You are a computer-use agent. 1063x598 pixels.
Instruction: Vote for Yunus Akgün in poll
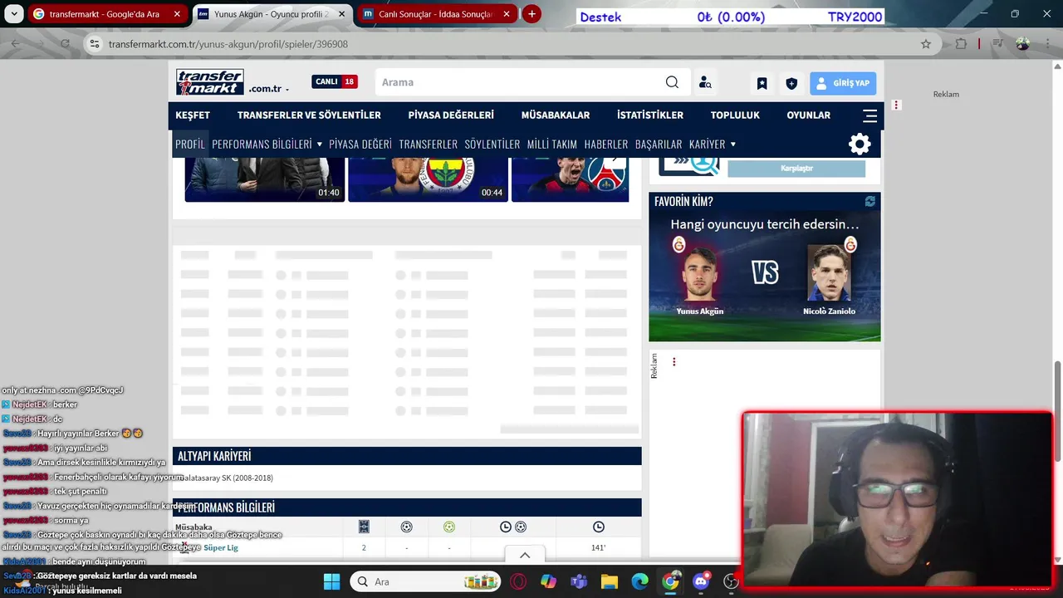coord(700,277)
